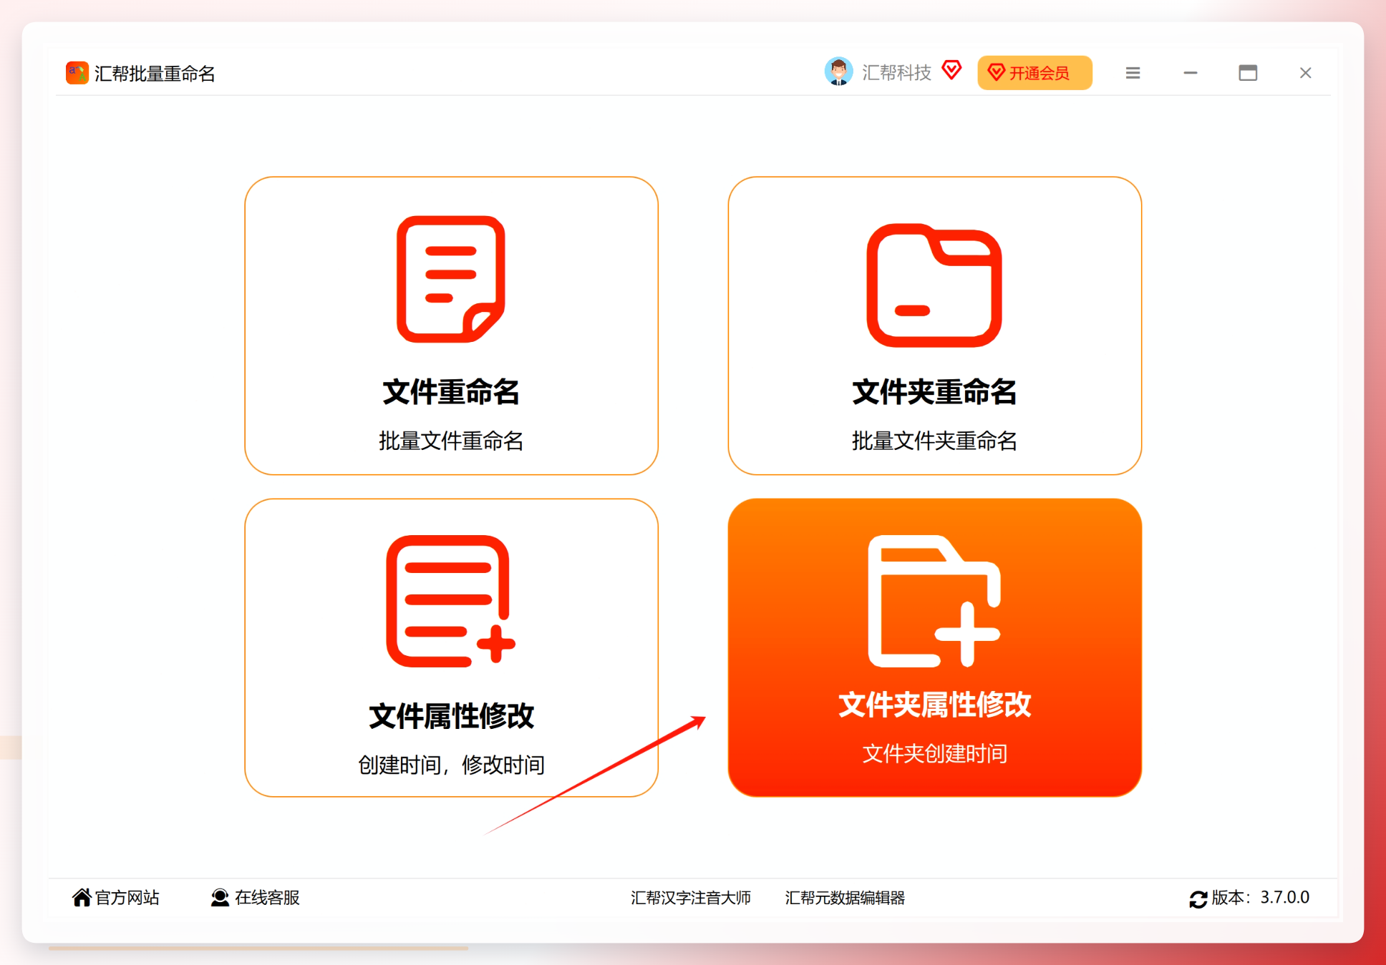Click the document-plus icon in 文件属性修改

pos(450,601)
